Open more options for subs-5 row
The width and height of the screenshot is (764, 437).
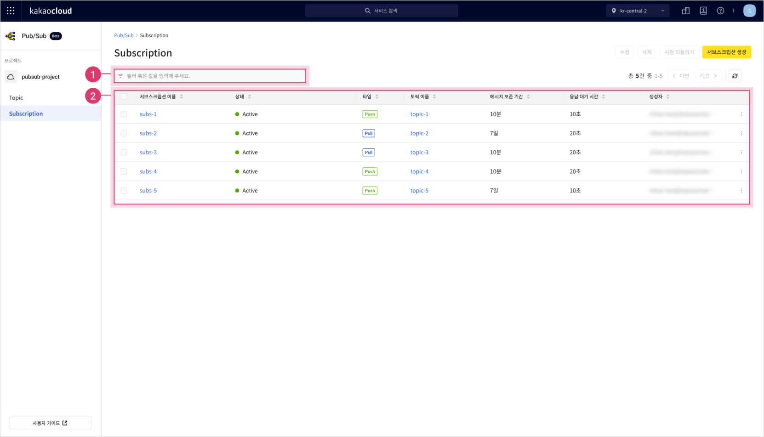click(x=741, y=190)
